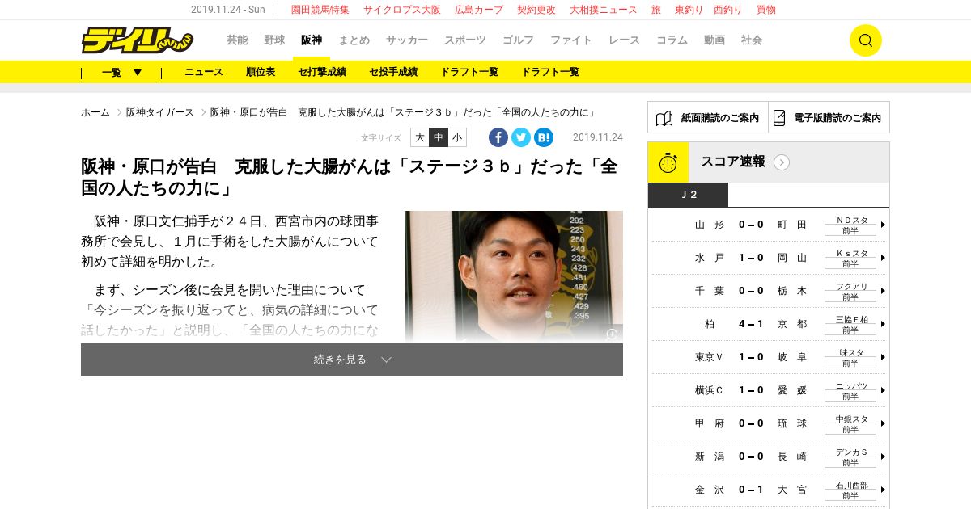Go to 阪神タイガース via breadcrumb

tap(160, 112)
